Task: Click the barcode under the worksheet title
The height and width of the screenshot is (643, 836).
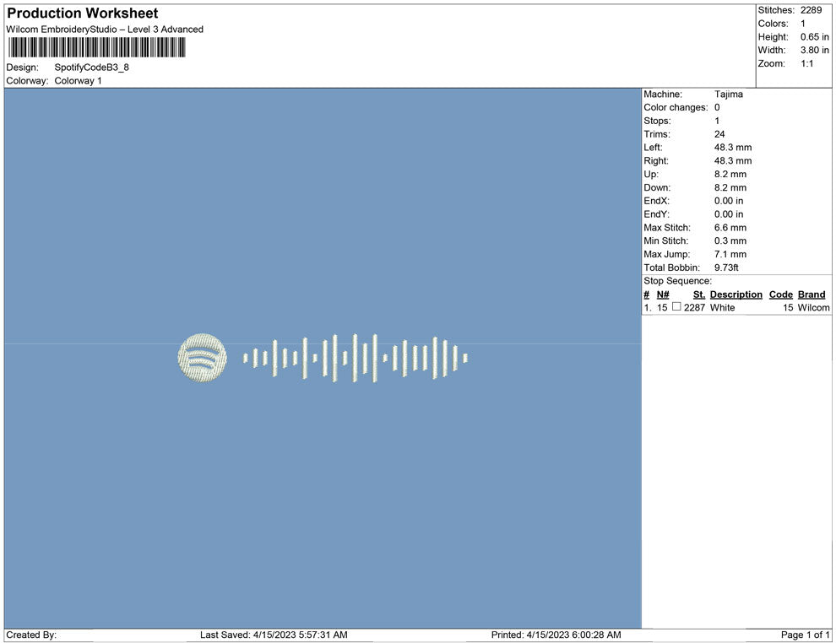Action: coord(96,47)
